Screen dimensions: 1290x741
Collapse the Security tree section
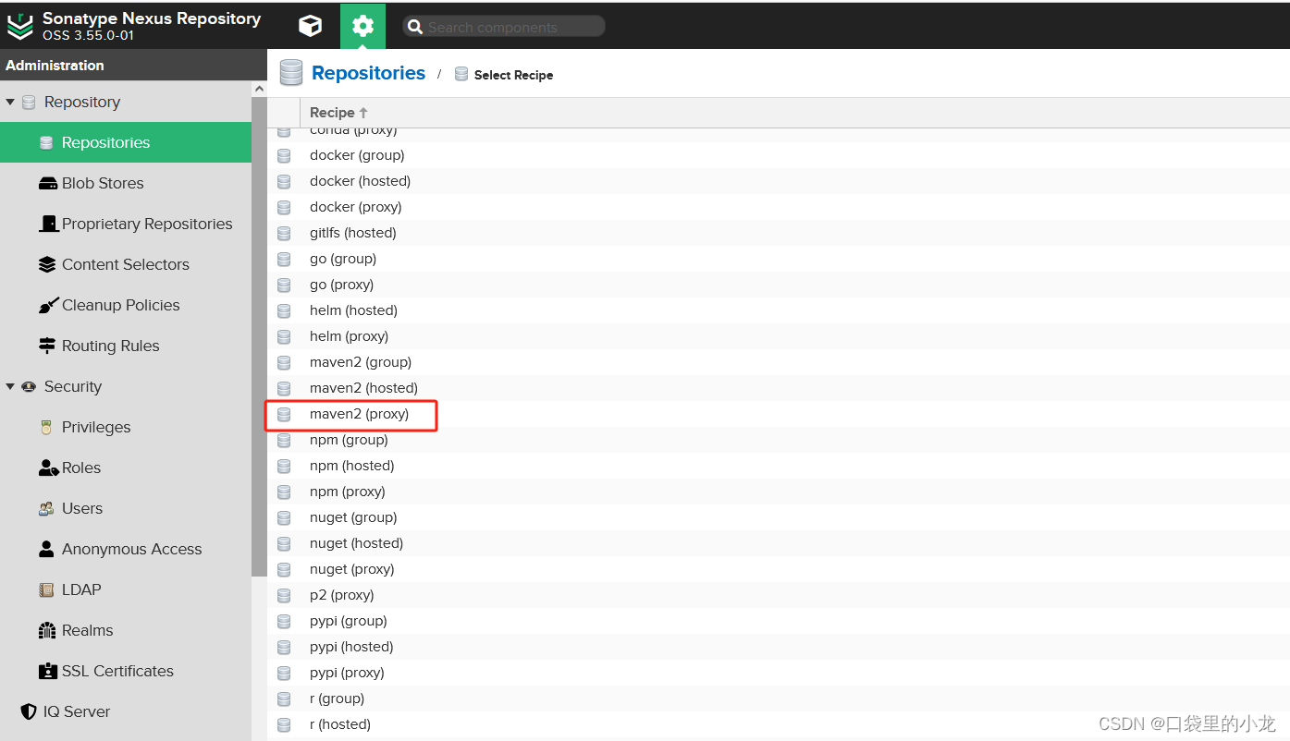(10, 386)
